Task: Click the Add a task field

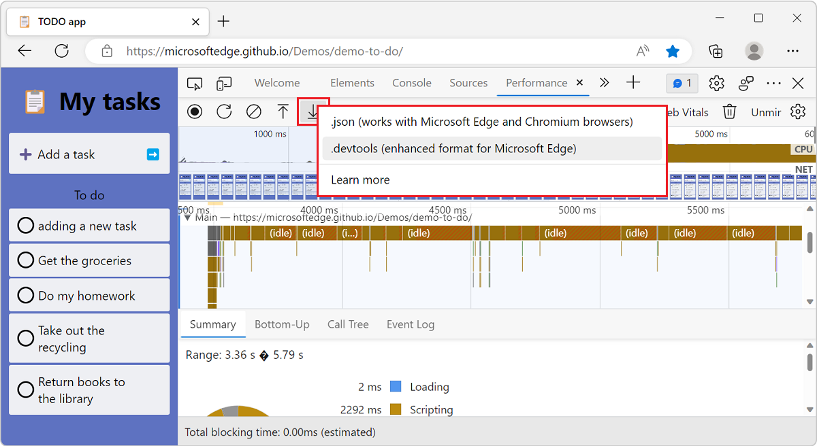Action: coord(89,154)
